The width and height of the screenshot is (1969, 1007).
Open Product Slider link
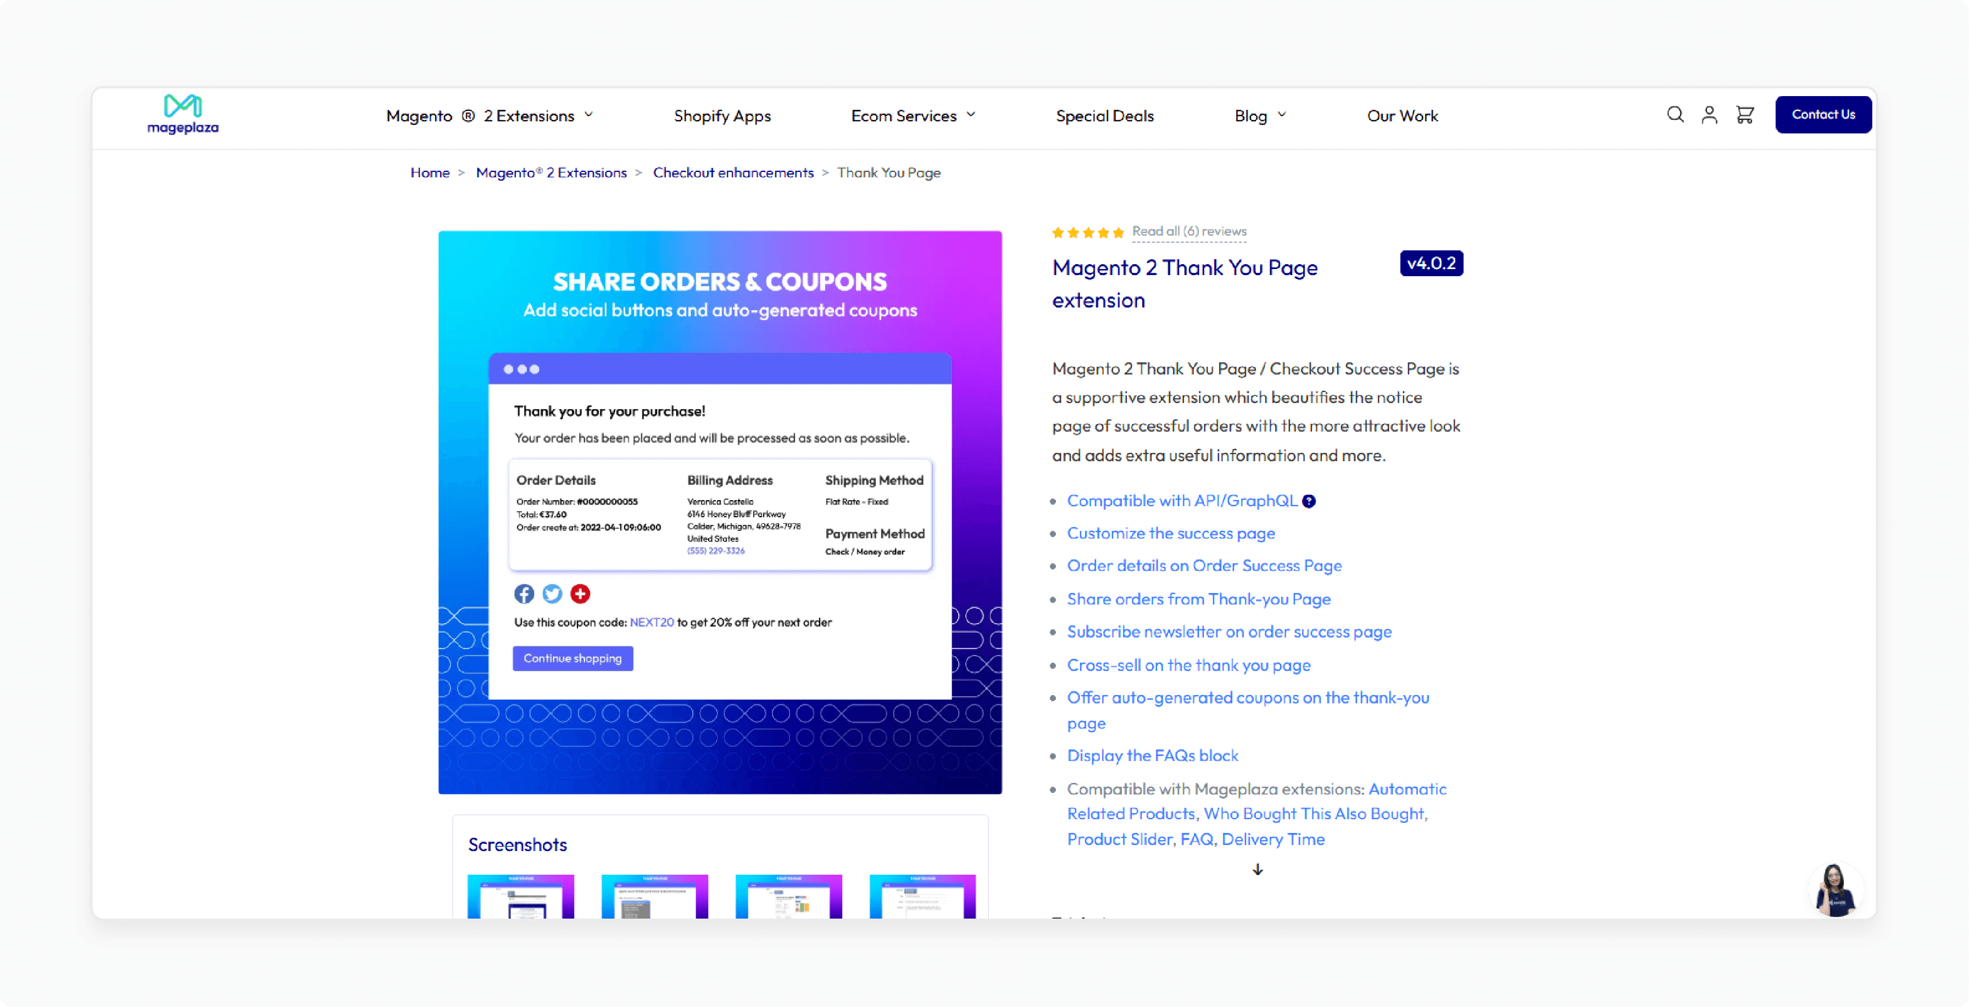click(1119, 840)
